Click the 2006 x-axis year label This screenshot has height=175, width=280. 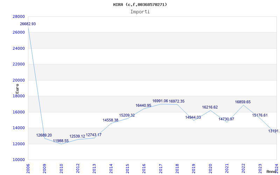28,168
